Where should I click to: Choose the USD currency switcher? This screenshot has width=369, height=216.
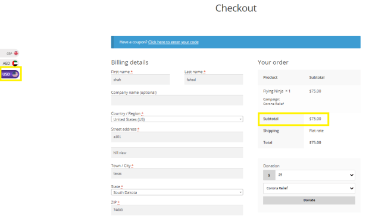(x=10, y=74)
